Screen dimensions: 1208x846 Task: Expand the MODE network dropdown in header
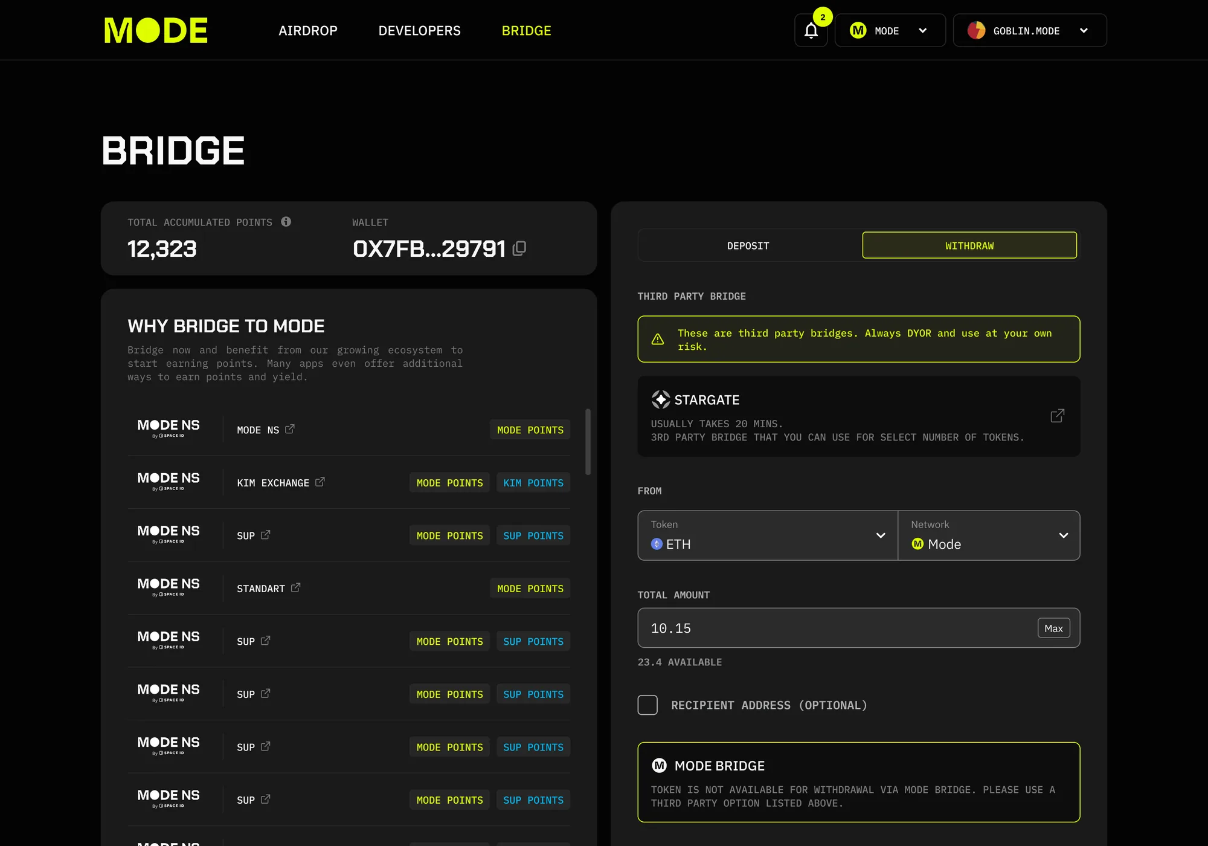(890, 30)
